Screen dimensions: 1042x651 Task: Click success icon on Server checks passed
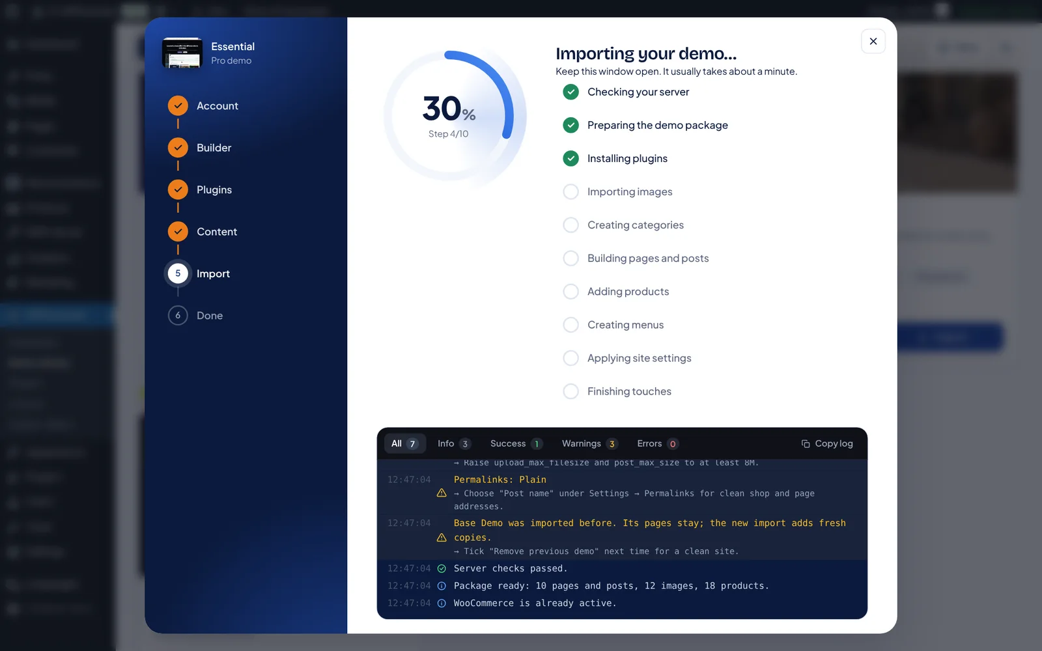[442, 568]
